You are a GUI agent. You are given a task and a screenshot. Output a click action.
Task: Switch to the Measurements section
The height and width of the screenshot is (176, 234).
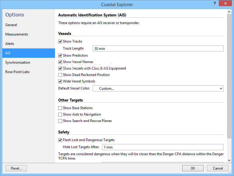(17, 34)
